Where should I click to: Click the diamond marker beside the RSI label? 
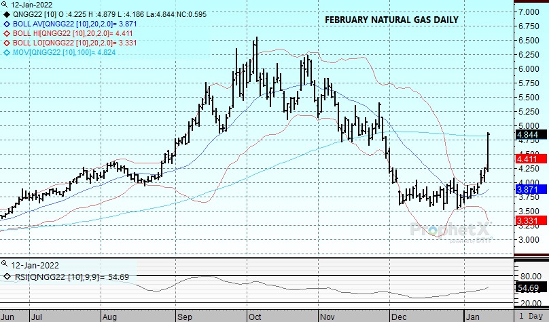point(7,276)
